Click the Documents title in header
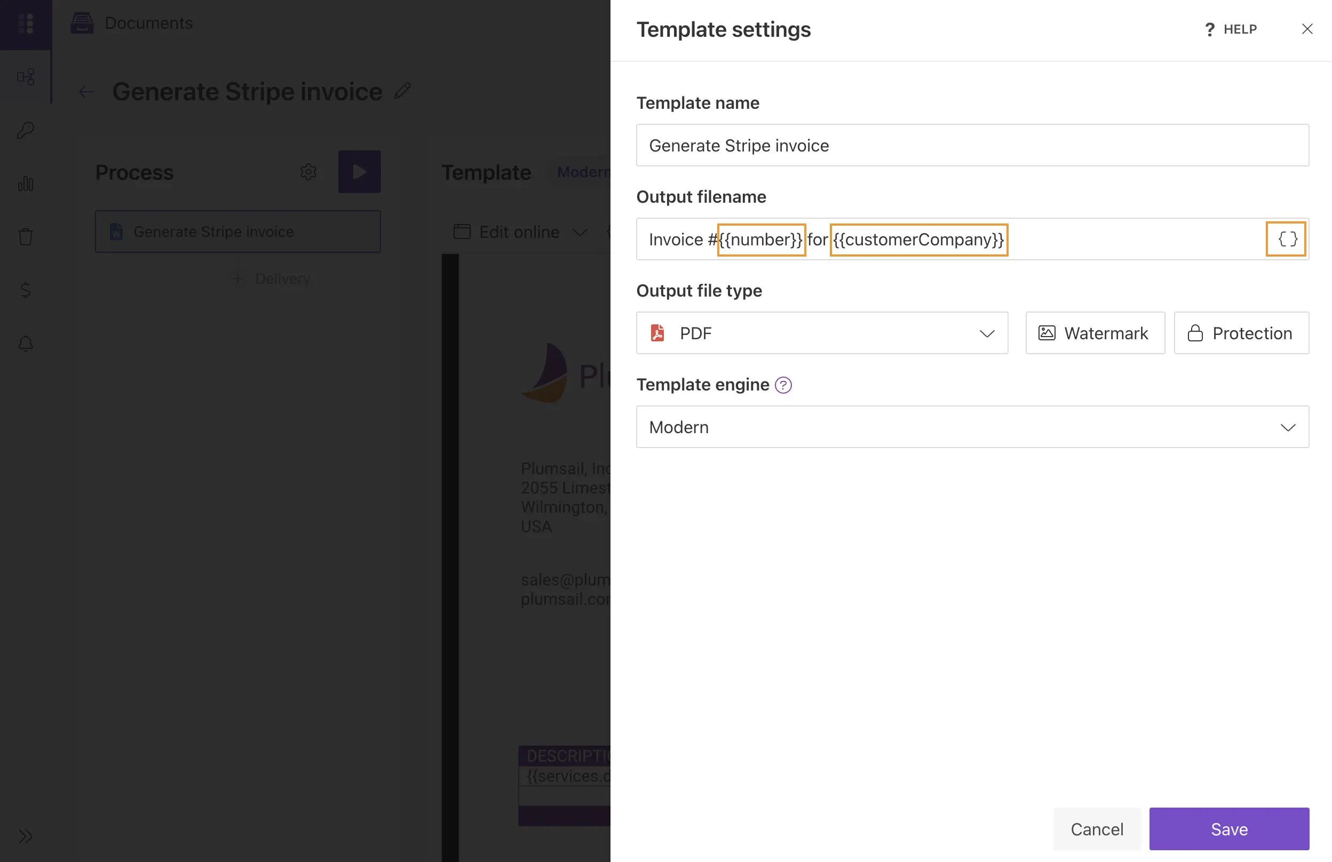The width and height of the screenshot is (1332, 862). tap(149, 23)
